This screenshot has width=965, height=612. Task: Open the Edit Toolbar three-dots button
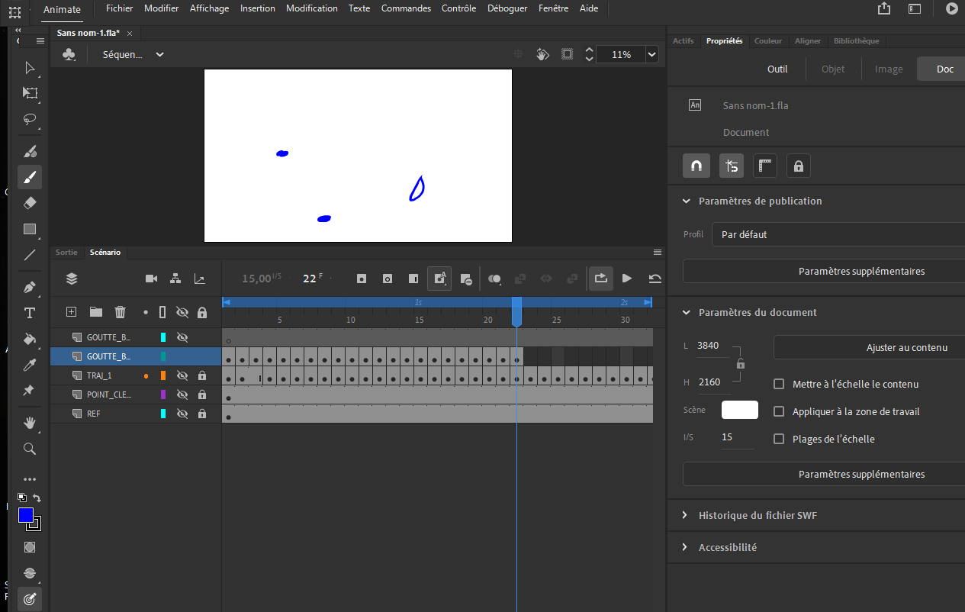coord(30,479)
